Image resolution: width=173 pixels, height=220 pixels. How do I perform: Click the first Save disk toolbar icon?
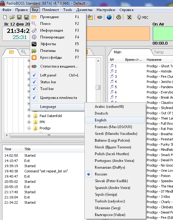click(19, 17)
